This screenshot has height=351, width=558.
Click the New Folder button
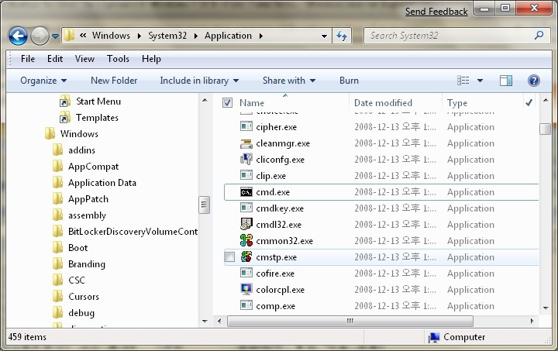(x=114, y=81)
